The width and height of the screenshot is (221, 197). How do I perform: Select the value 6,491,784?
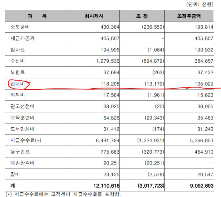108,140
